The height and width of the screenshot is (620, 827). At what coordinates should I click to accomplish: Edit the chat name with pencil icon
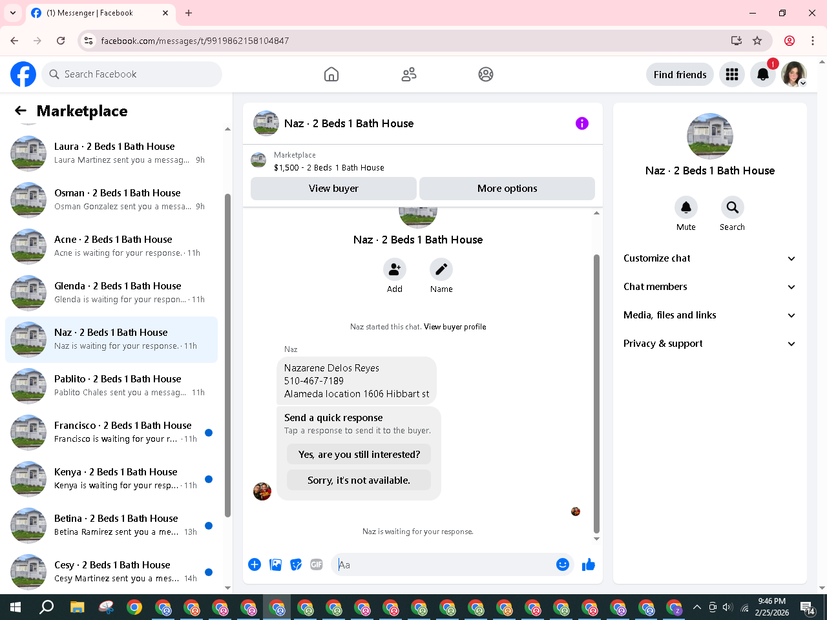click(441, 269)
